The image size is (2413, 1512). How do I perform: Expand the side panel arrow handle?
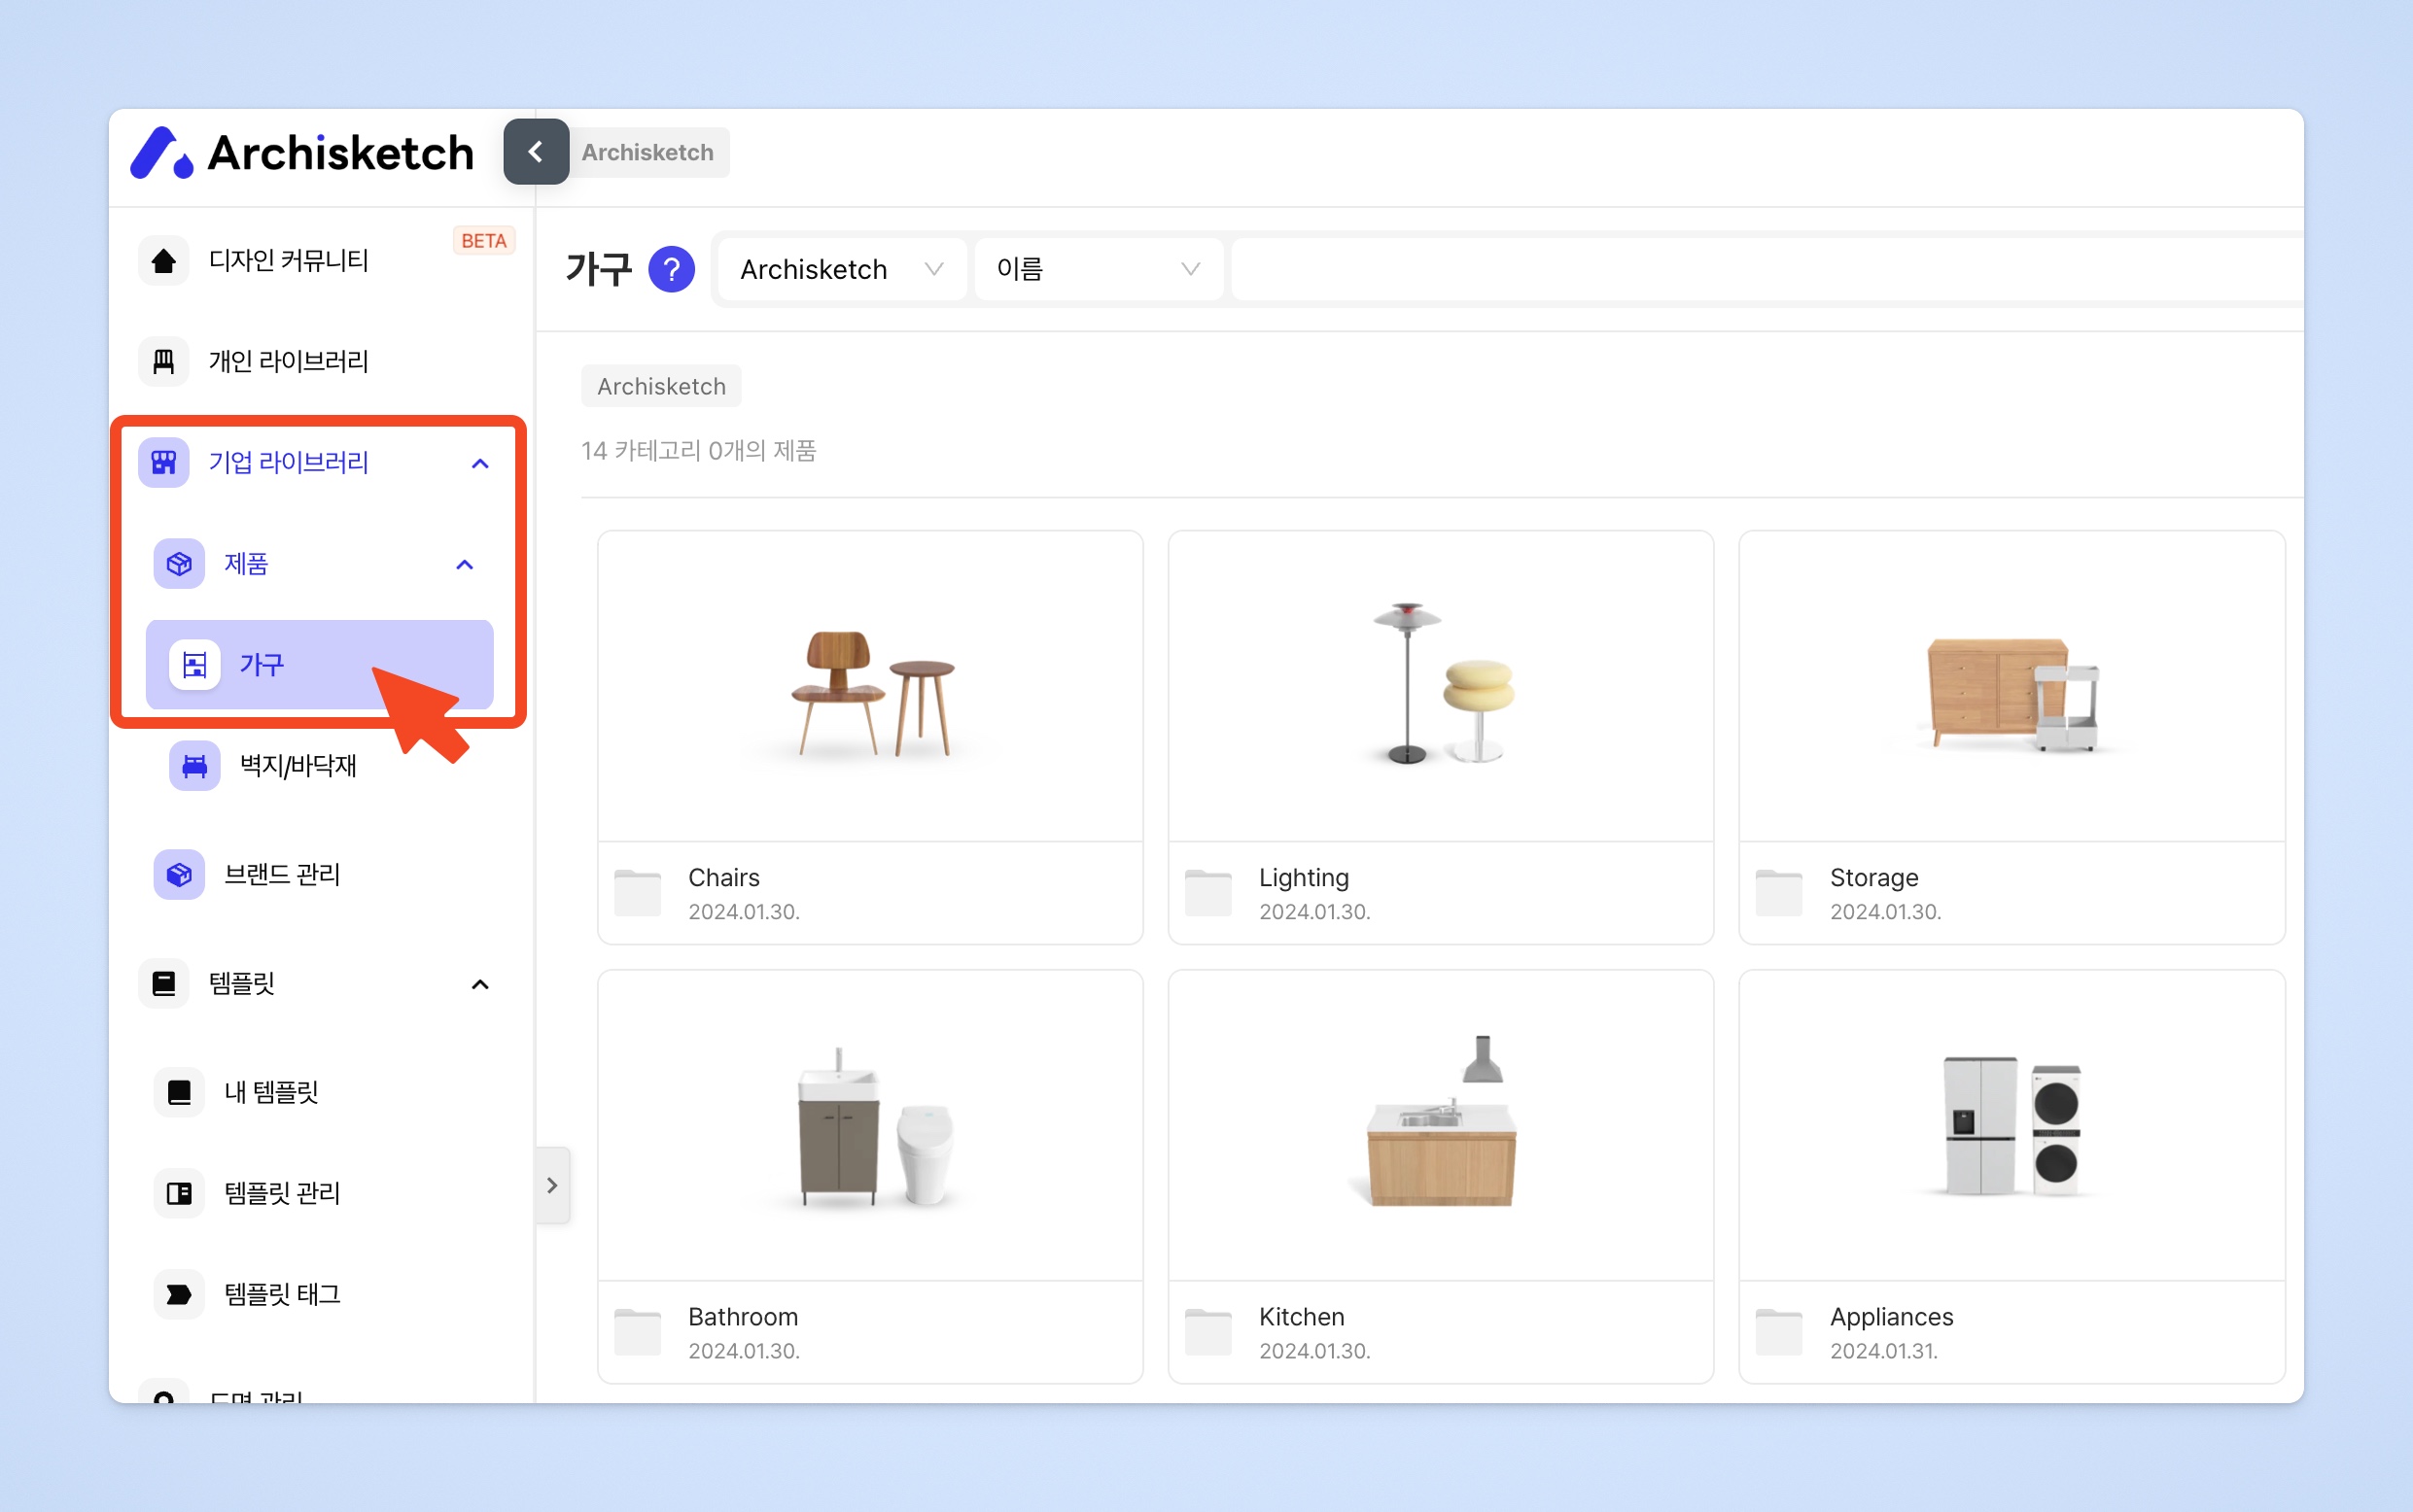click(x=552, y=1185)
